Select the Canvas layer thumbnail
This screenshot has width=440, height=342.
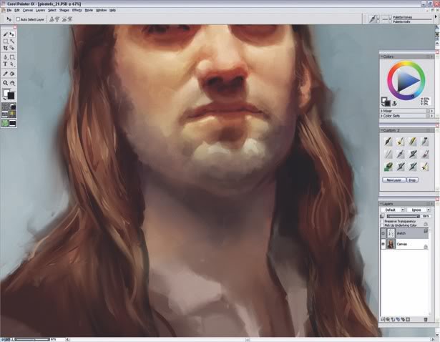pyautogui.click(x=391, y=244)
